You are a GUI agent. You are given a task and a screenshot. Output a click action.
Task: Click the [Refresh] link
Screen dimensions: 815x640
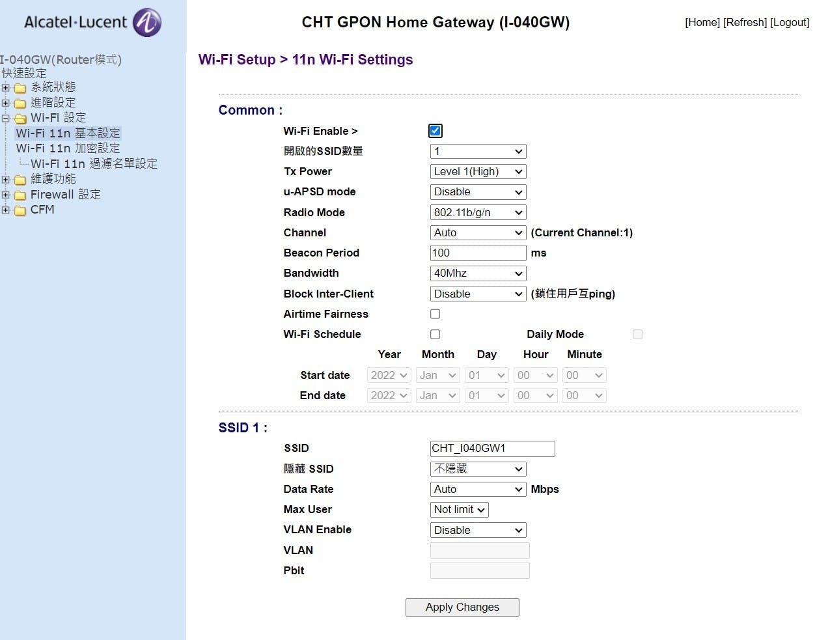[x=745, y=22]
